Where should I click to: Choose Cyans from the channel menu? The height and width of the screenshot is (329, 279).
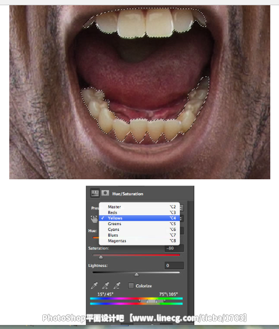click(139, 230)
